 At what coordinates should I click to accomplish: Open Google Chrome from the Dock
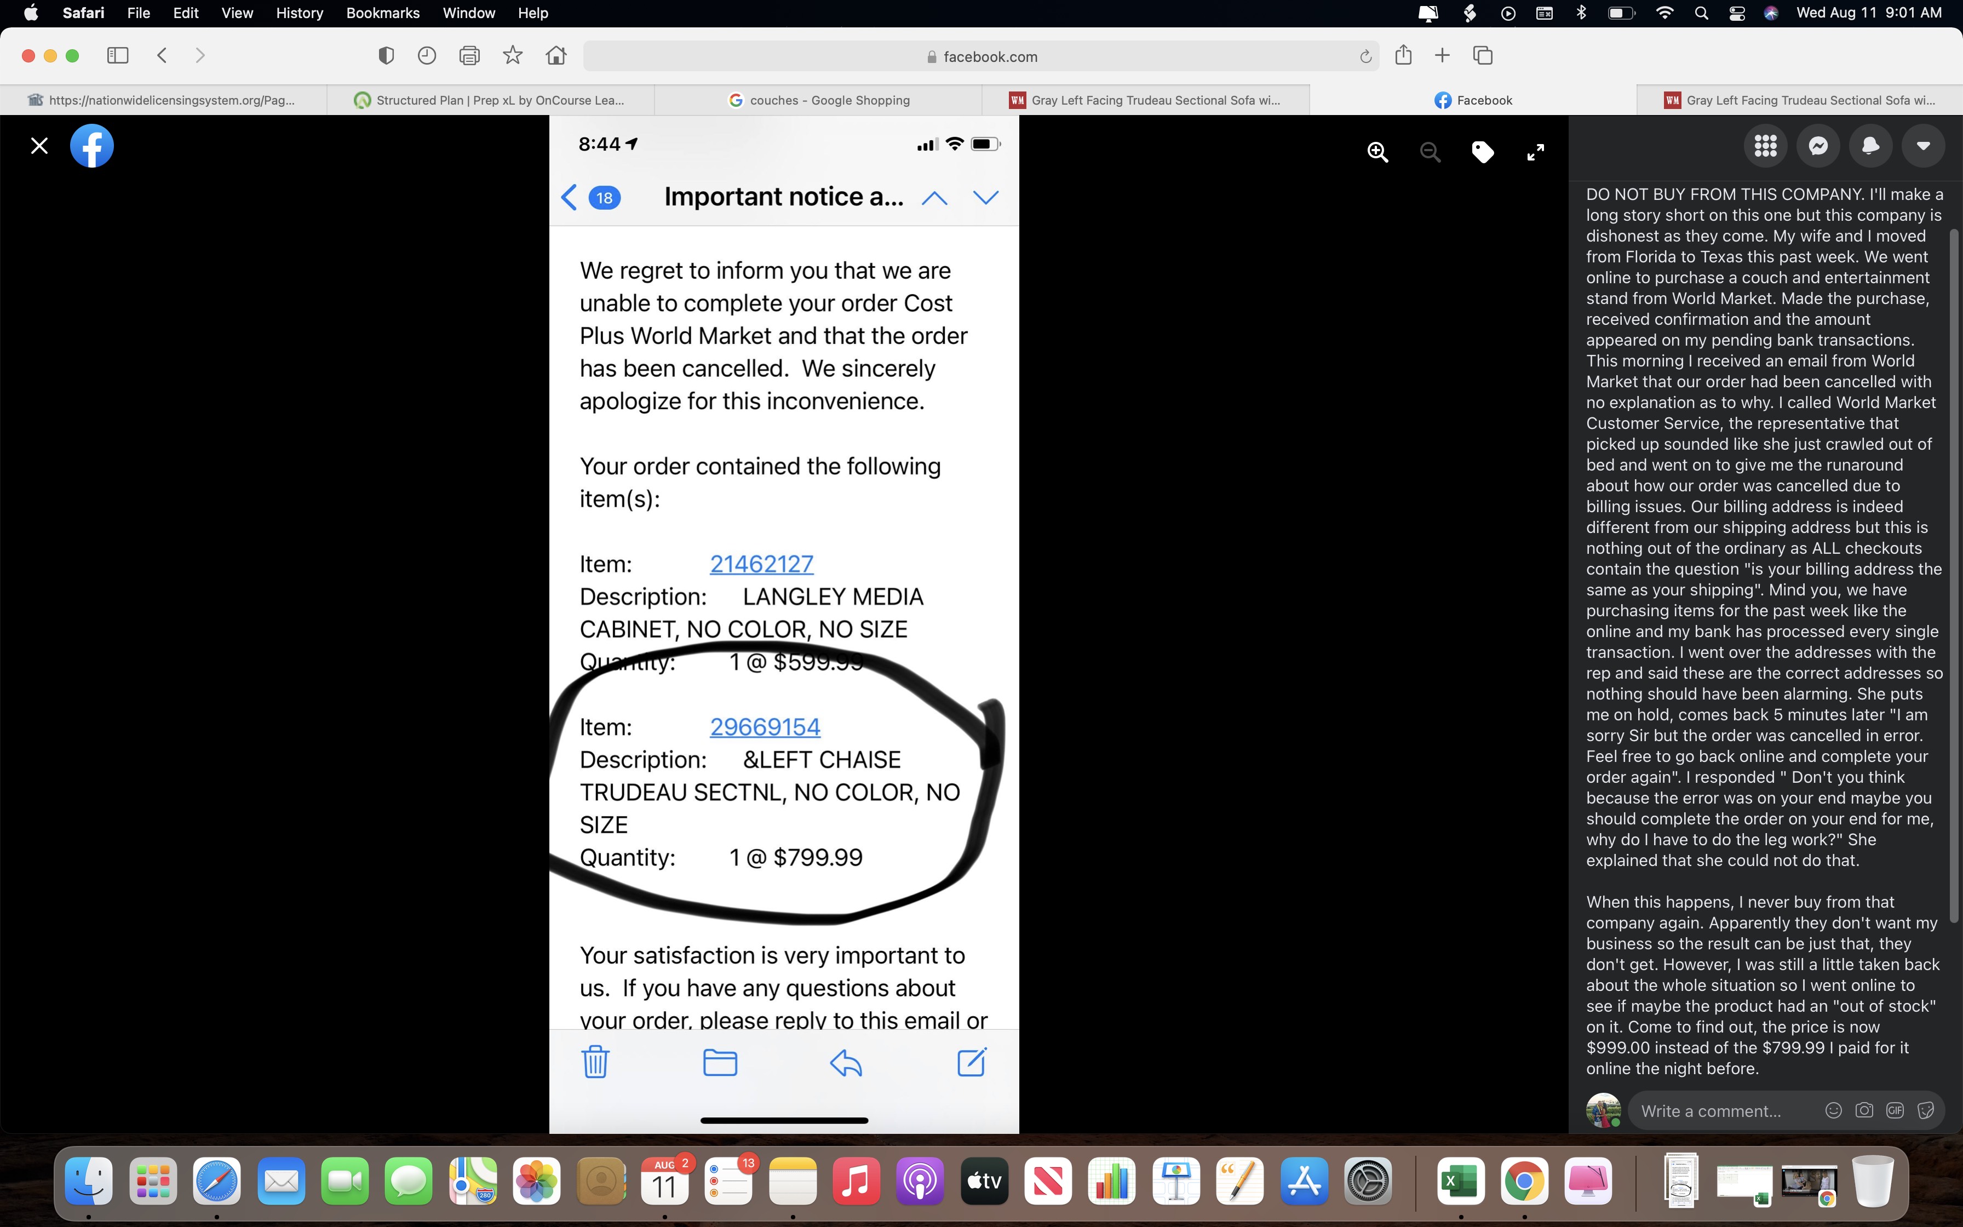1524,1182
